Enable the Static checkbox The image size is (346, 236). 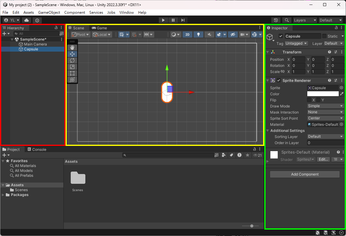click(324, 36)
